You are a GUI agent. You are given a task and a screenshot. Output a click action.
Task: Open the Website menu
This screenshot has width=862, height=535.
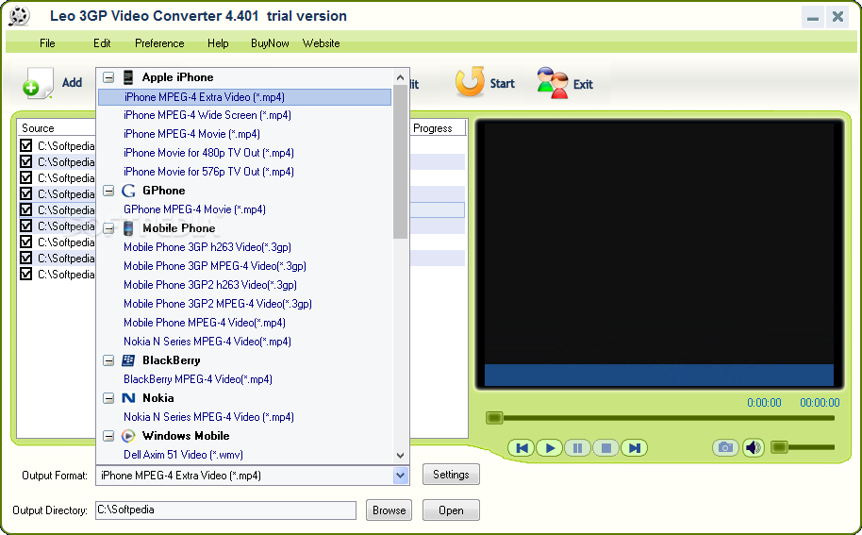(x=321, y=43)
